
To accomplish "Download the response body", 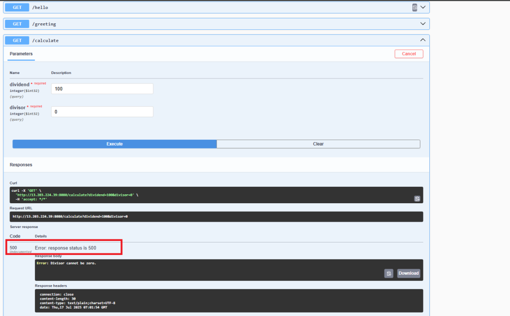I will 408,273.
